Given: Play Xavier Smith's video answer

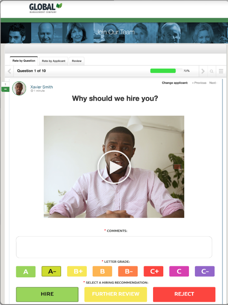Looking at the screenshot, I should pos(114,167).
